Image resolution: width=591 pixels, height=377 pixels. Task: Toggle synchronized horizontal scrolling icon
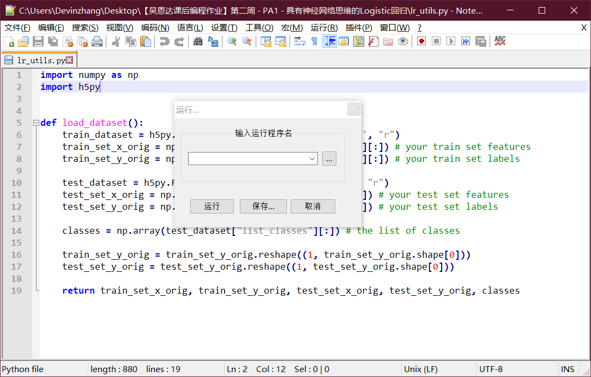tap(280, 41)
